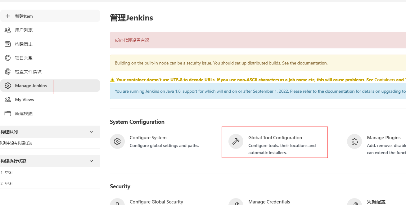The width and height of the screenshot is (406, 205).
Task: Open the documentation link in yellow warning
Action: click(308, 63)
